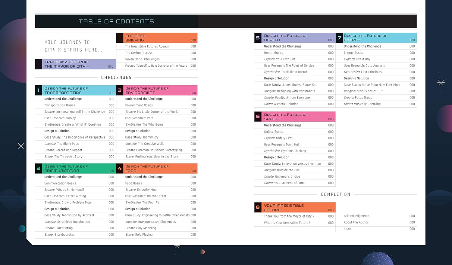Select the chapter 7 number badge
The height and width of the screenshot is (265, 452).
(x=339, y=38)
